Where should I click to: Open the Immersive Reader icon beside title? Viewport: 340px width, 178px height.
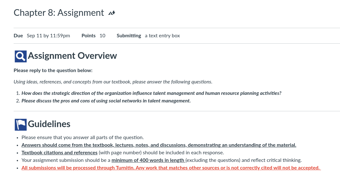pos(112,13)
